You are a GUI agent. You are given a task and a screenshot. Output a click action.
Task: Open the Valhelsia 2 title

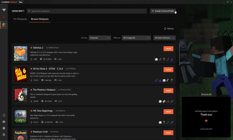pos(38,48)
